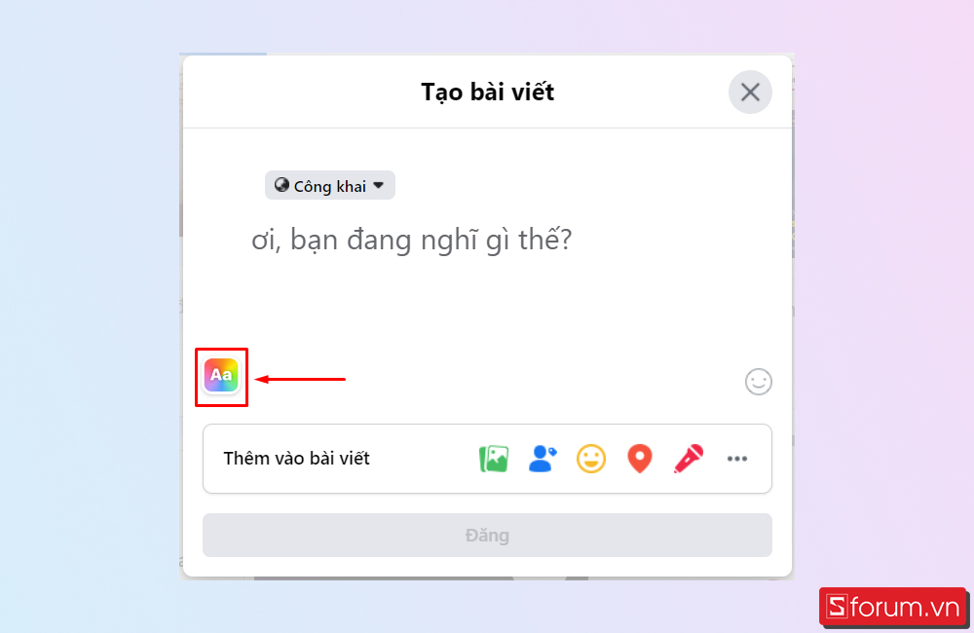Screen dimensions: 974x633
Task: Close the Tạo bài viết dialog
Action: 750,92
